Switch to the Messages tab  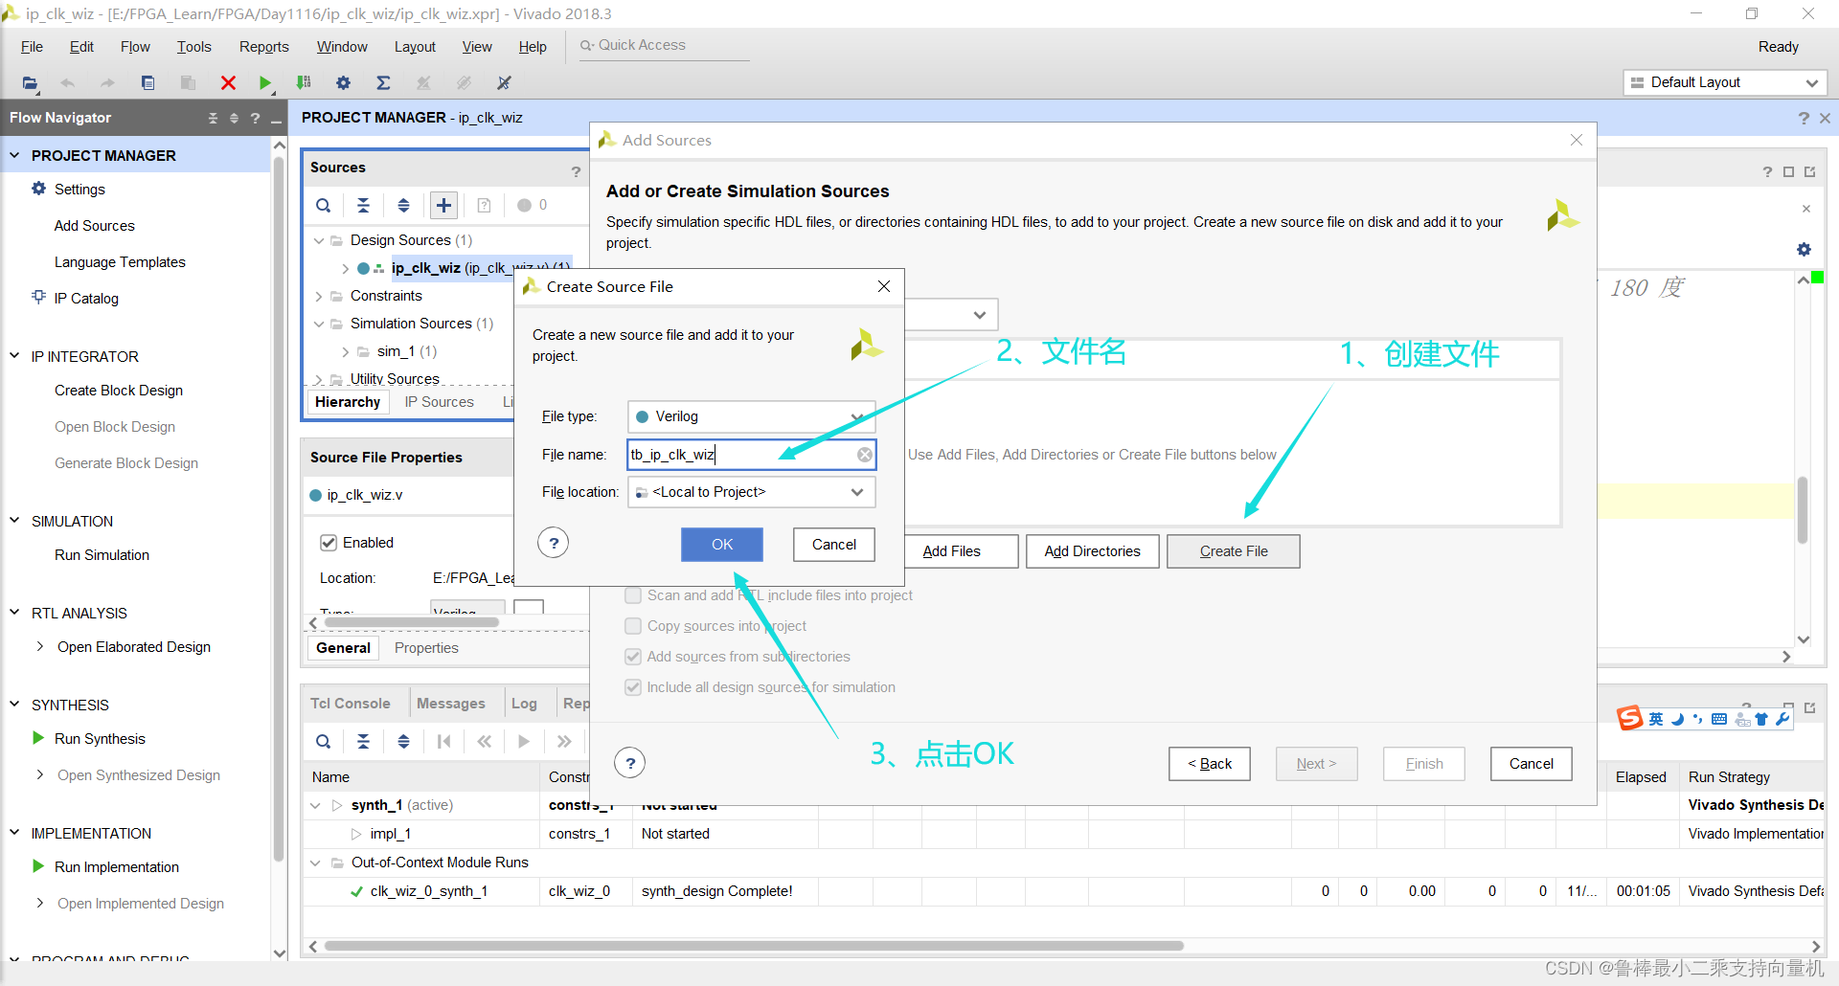[x=450, y=704]
